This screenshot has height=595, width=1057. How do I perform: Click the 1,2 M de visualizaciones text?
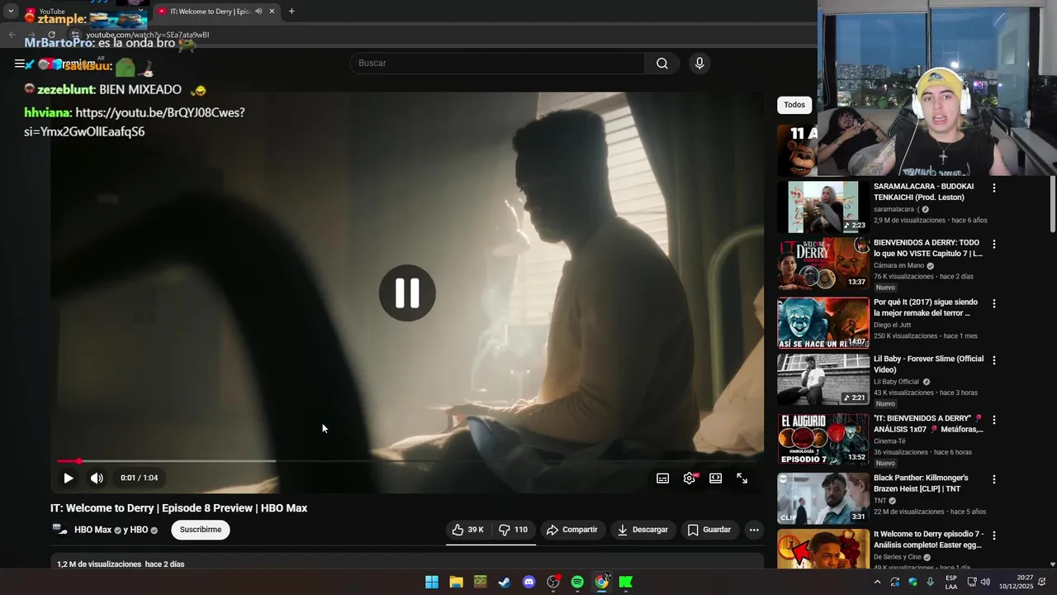pyautogui.click(x=99, y=564)
